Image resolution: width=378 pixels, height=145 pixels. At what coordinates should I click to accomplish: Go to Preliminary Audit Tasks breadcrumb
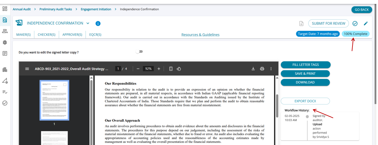click(x=56, y=9)
